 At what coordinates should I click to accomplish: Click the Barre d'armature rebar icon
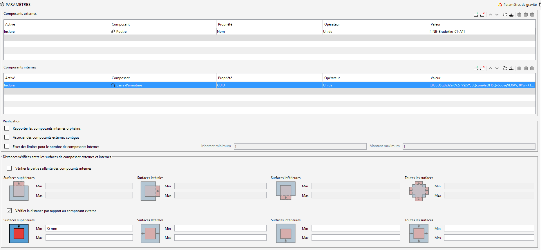(x=113, y=85)
